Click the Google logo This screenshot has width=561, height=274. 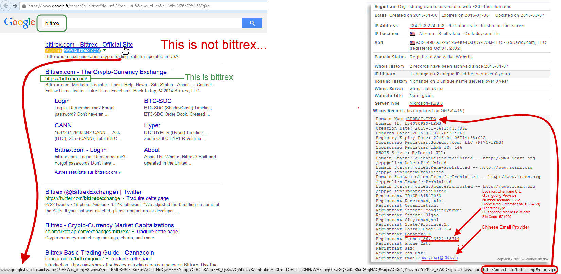[19, 22]
